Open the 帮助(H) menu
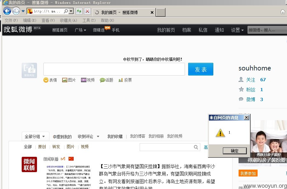The height and width of the screenshot is (189, 287). (107, 20)
